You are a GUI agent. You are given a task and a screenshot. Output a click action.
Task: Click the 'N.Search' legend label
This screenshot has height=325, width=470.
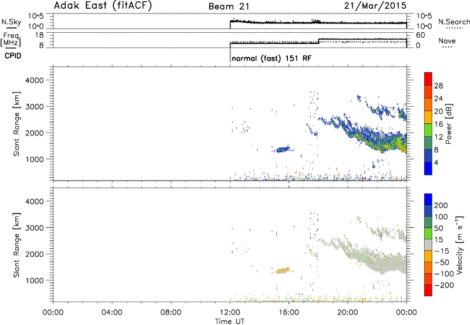click(x=454, y=22)
